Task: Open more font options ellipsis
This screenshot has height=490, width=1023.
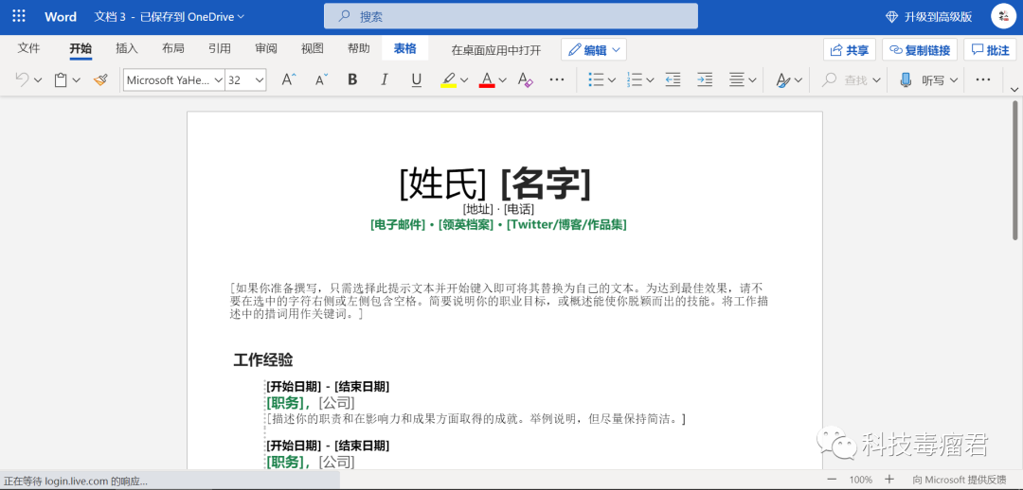Action: pos(557,79)
